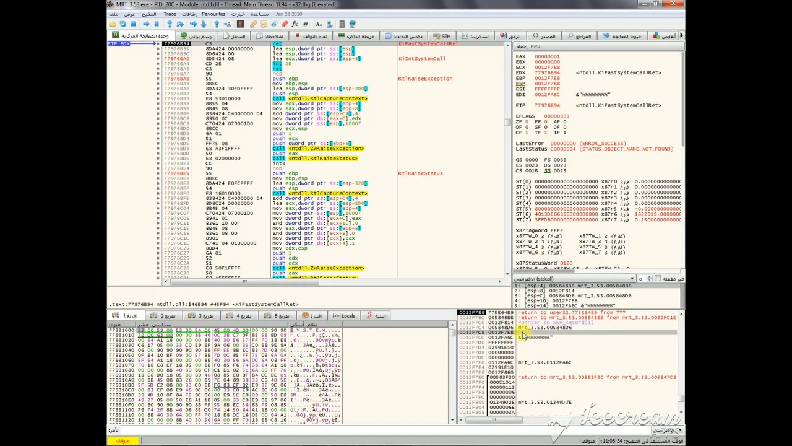Expand the (stdcall) calling convention dropdown
The width and height of the screenshot is (792, 446).
point(574,279)
